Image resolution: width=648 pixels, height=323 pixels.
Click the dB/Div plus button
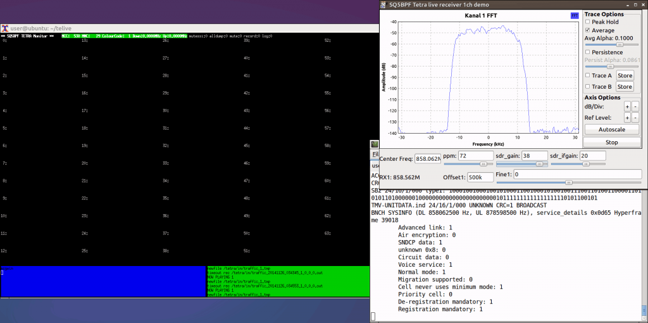(627, 106)
